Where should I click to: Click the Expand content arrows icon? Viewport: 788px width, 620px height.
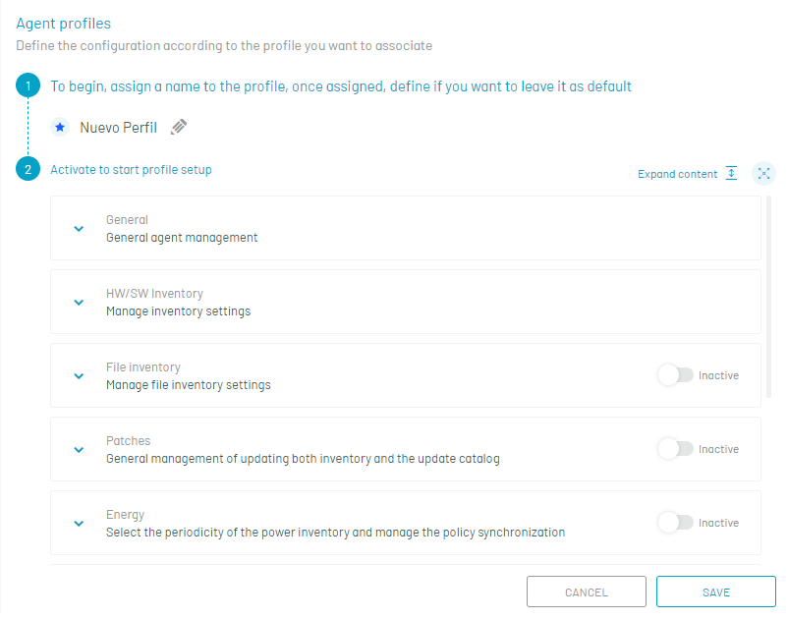click(x=732, y=173)
